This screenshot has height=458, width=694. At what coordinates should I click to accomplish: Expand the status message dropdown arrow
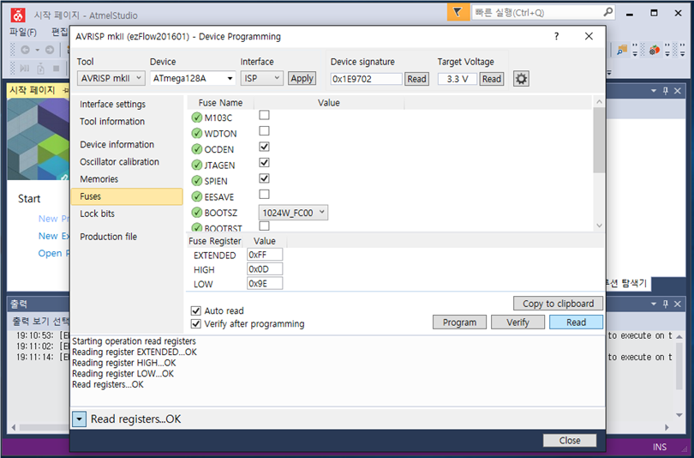(x=79, y=419)
